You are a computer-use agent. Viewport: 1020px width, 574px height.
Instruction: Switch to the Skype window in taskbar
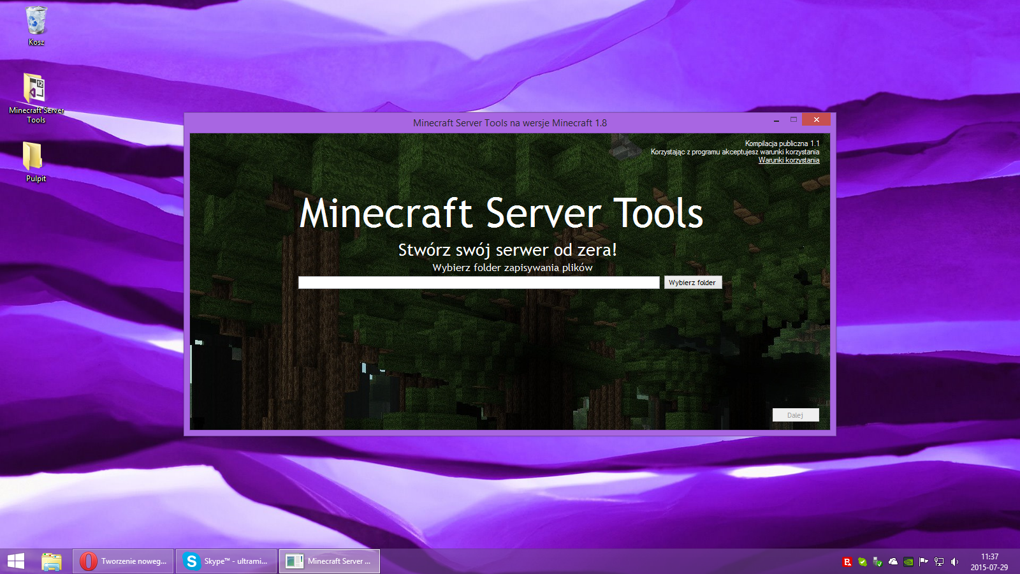226,561
